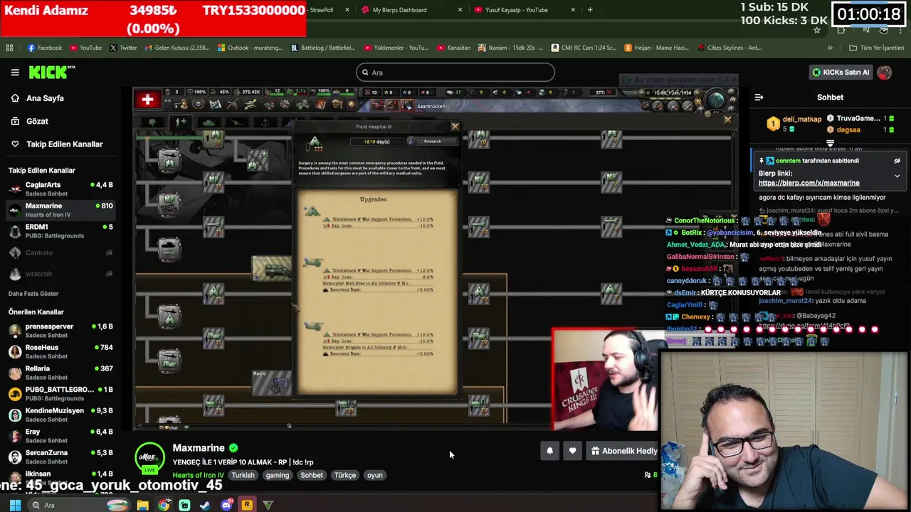Open the Facebook bookmark
This screenshot has width=911, height=512.
[44, 48]
